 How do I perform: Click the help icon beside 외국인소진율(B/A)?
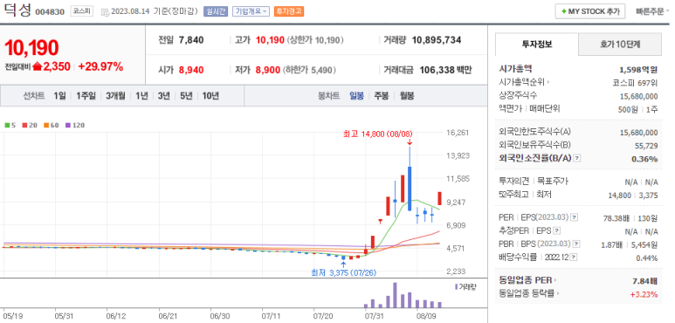577,158
